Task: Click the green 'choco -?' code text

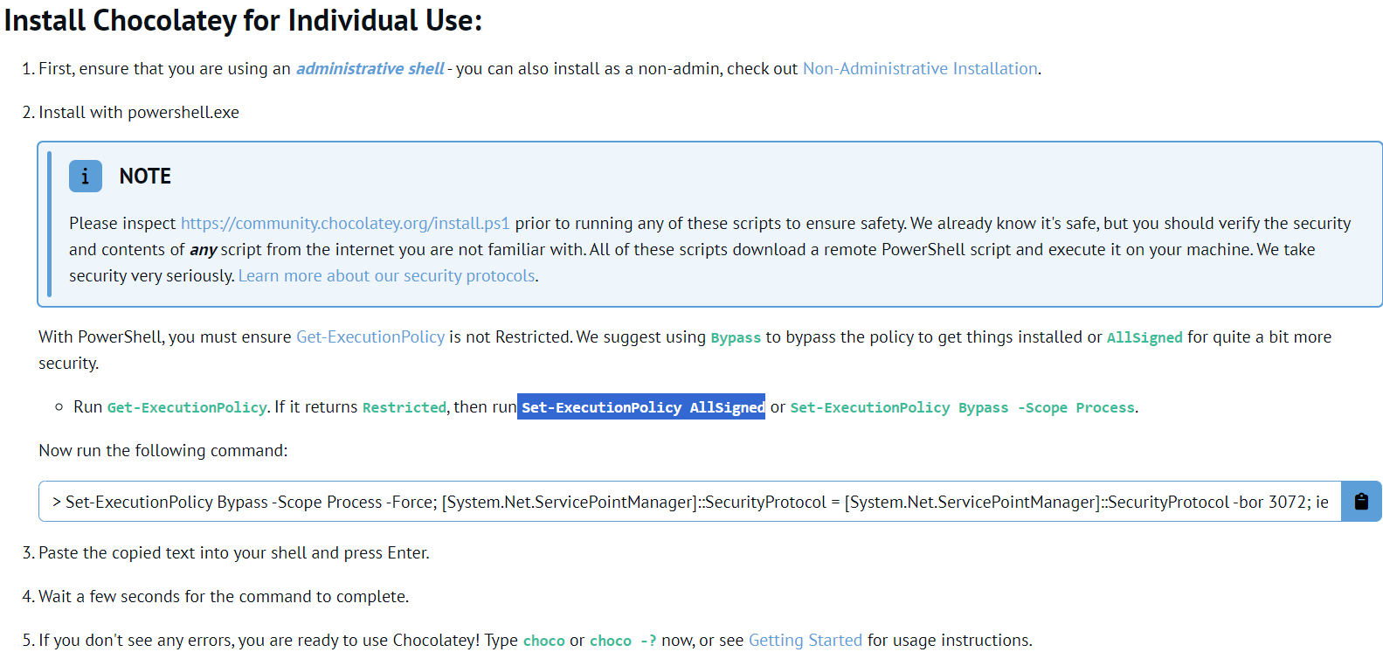Action: click(623, 642)
